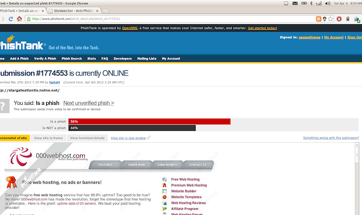
Task: Click Affiliate Program link
Action: pyautogui.click(x=185, y=209)
